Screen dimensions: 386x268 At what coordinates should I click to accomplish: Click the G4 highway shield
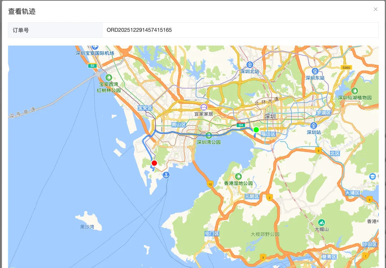pos(241,125)
